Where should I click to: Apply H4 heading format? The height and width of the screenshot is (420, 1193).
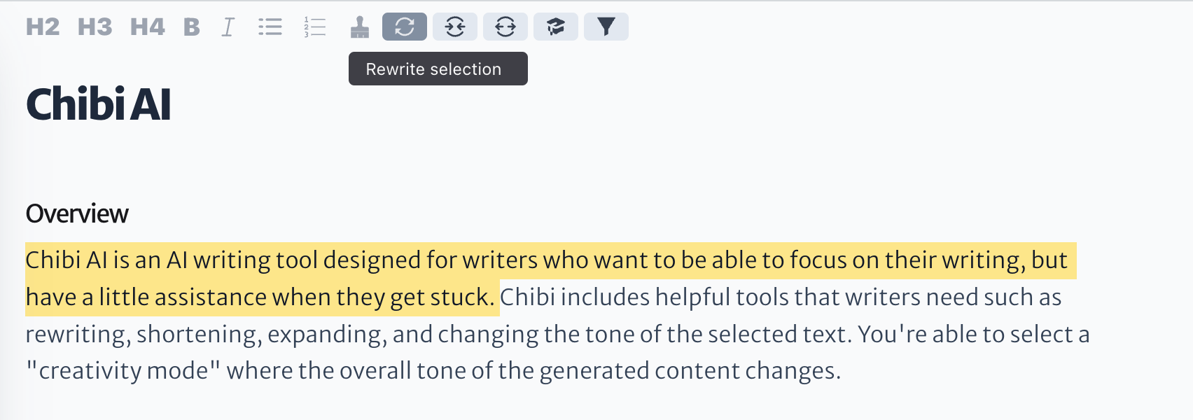click(x=147, y=27)
